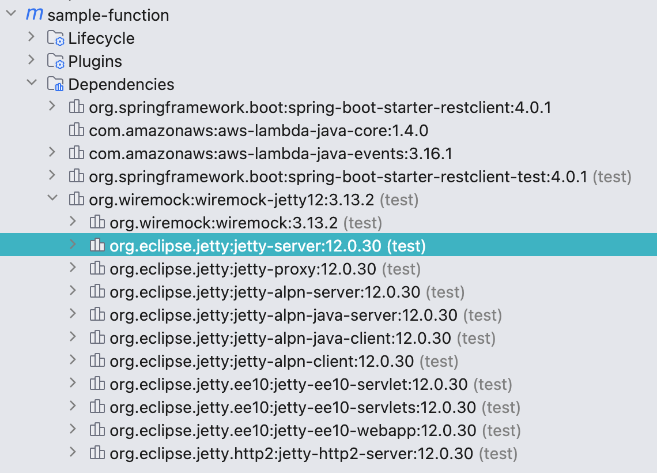Click library icon of wiremock-jetty12 dependency
This screenshot has height=473, width=657.
click(x=76, y=200)
